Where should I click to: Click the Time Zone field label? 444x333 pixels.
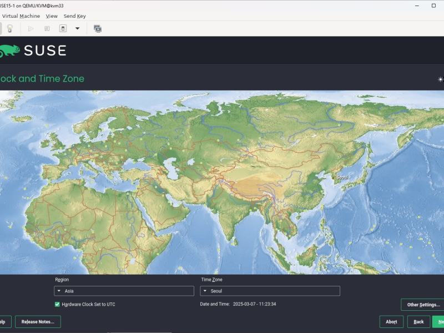pos(211,280)
